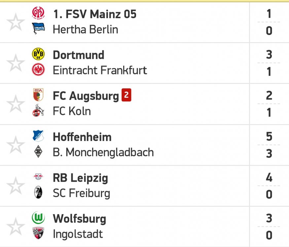Open the RB Leipzig team name

(80, 178)
